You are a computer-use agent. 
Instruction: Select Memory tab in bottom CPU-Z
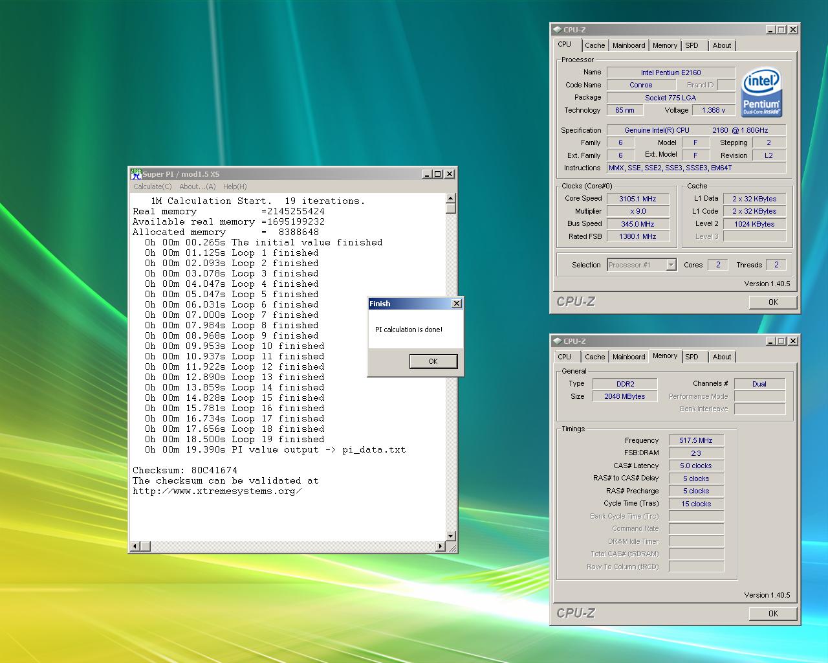coord(665,355)
